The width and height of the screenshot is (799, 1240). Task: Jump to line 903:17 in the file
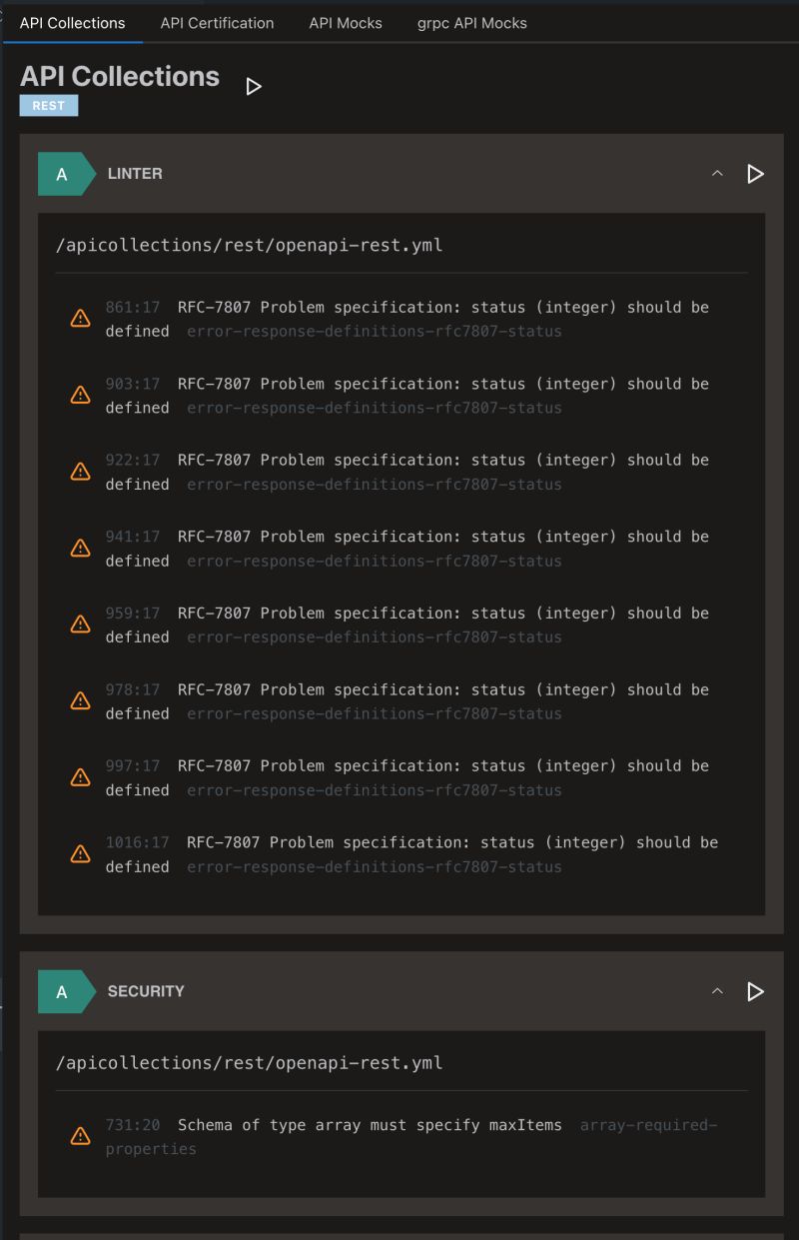[133, 383]
